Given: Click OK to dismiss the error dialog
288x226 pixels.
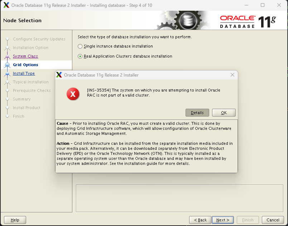Looking at the screenshot, I should (224, 113).
